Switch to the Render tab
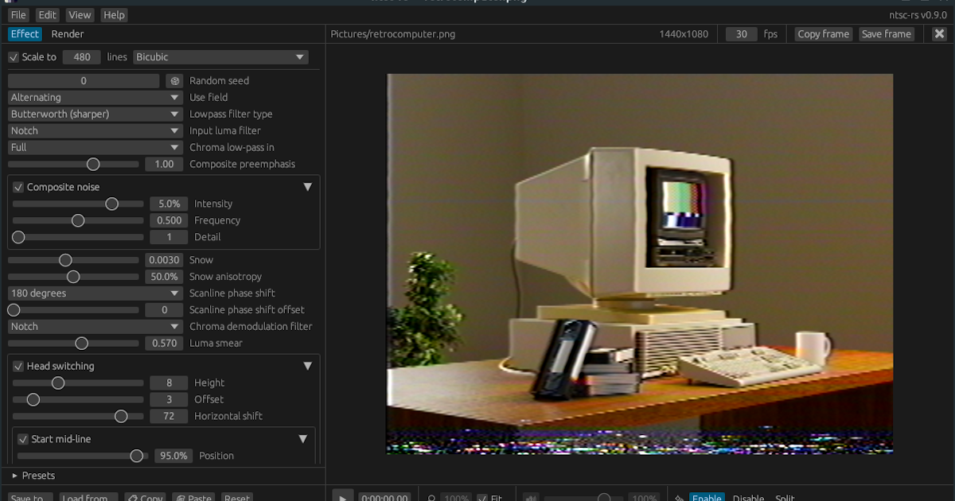955x501 pixels. click(x=68, y=34)
